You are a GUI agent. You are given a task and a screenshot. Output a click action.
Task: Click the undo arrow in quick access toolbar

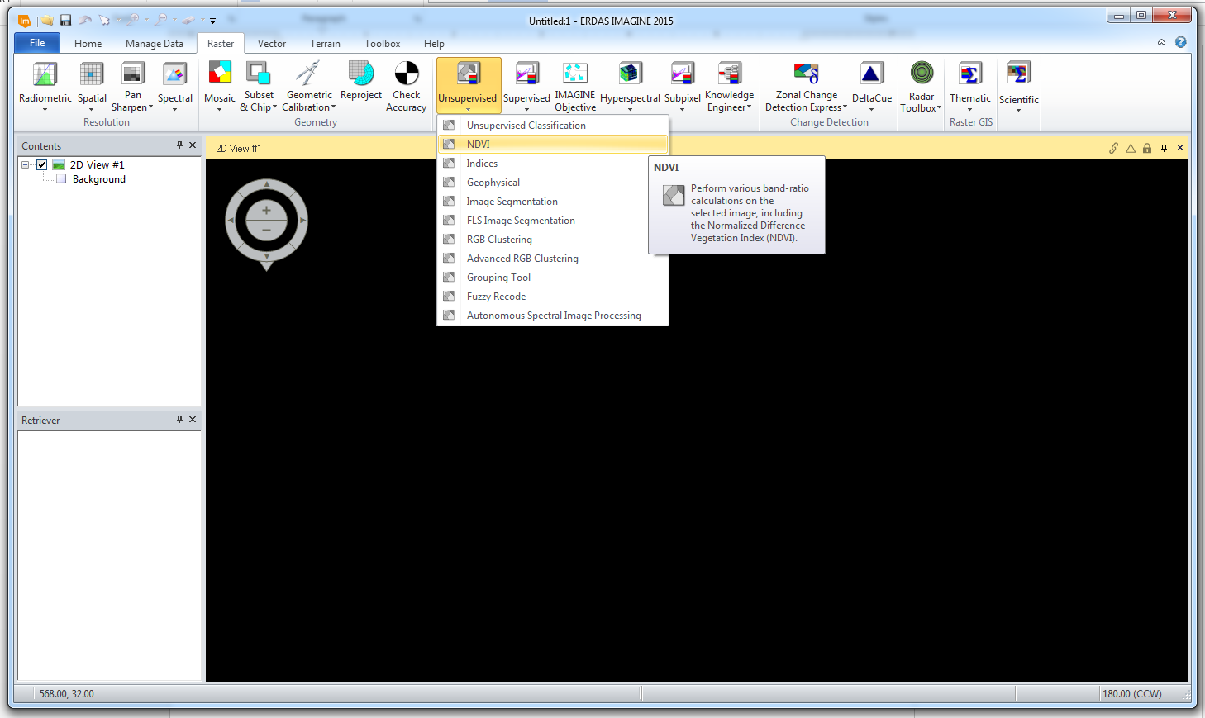click(85, 21)
